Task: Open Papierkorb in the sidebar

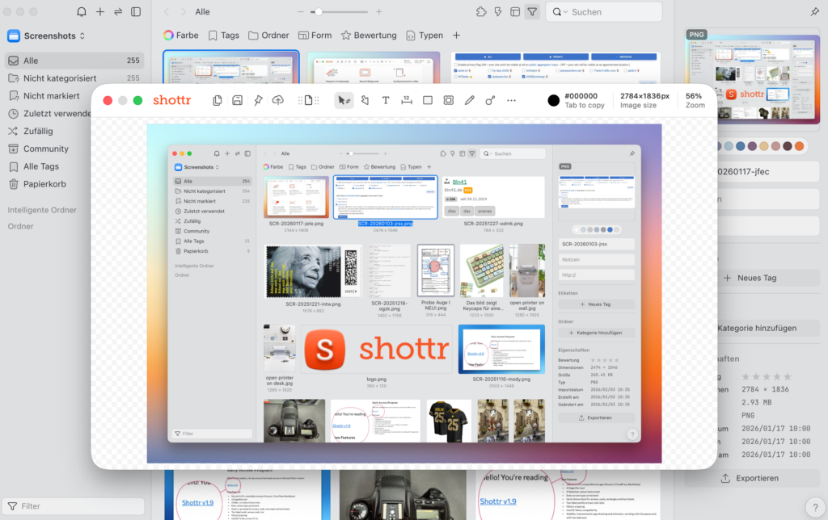Action: pyautogui.click(x=45, y=183)
